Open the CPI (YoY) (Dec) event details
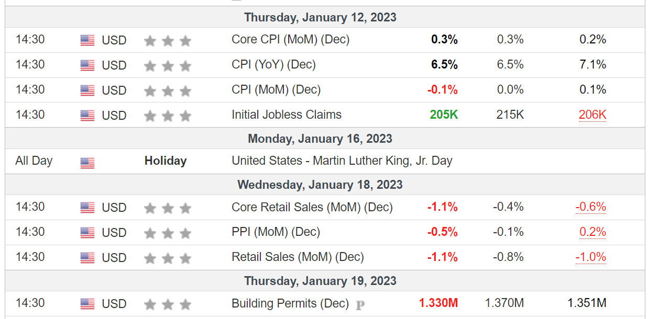 point(273,64)
